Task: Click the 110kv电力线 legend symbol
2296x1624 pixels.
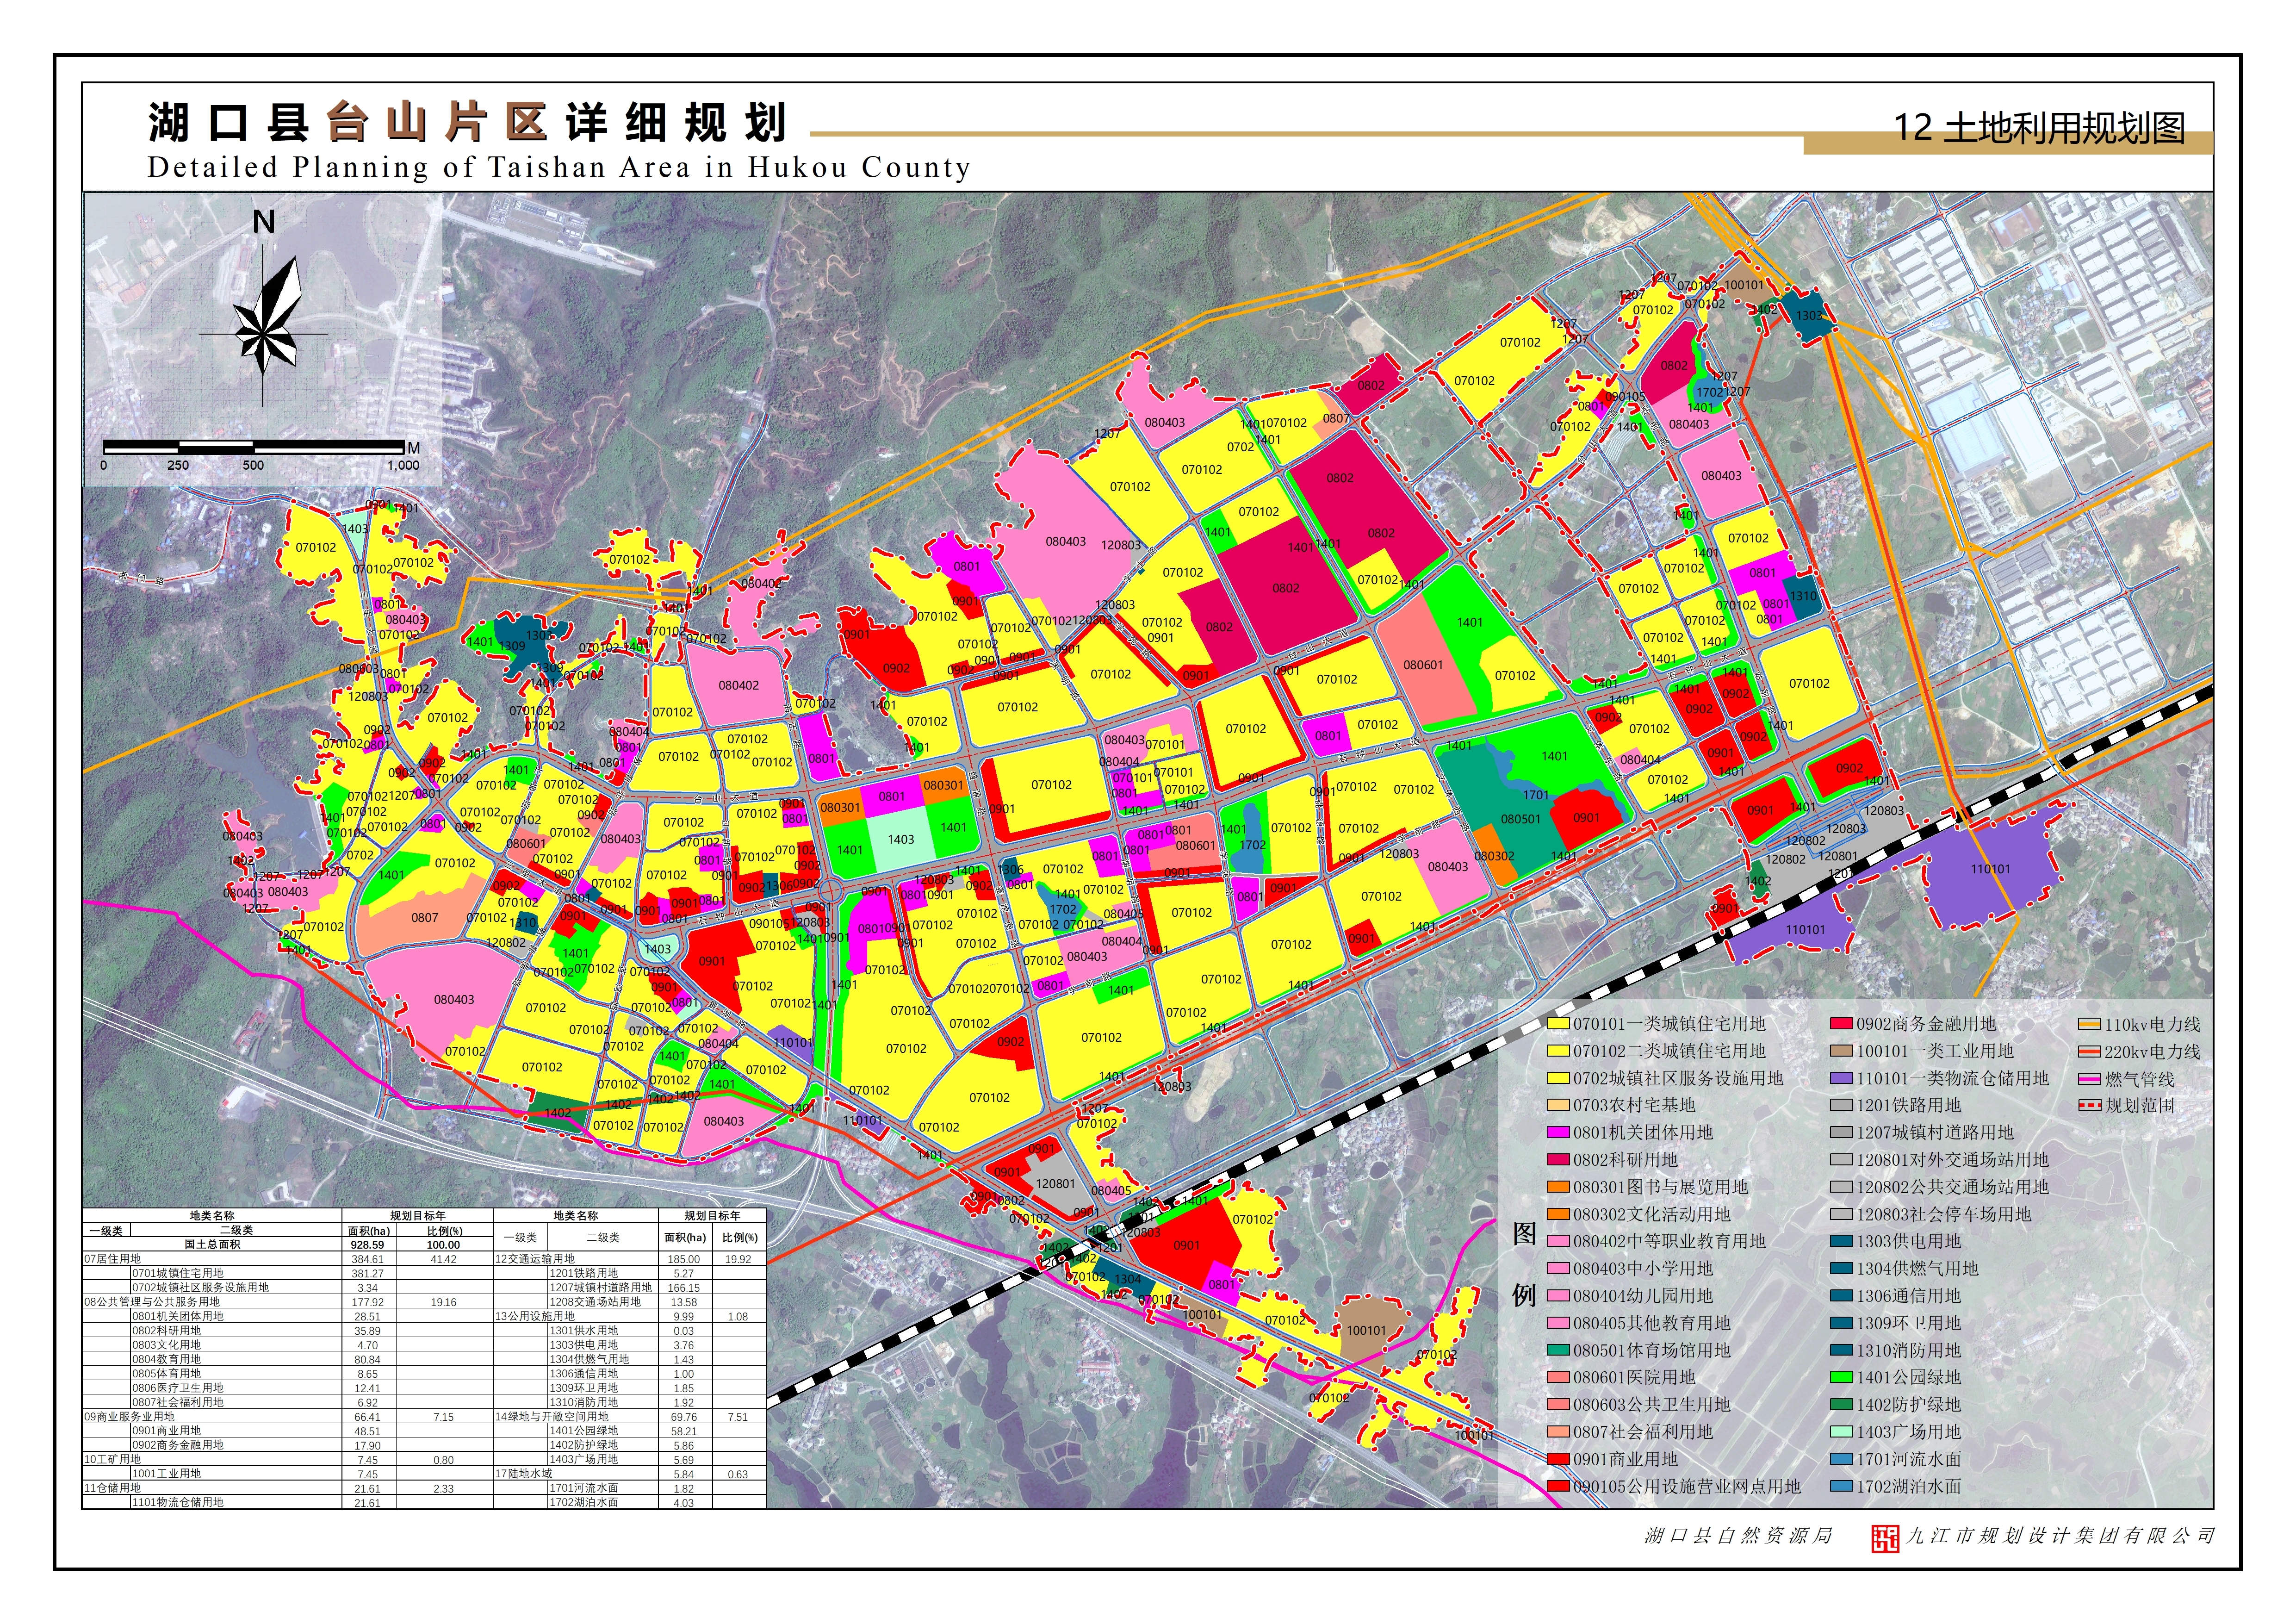Action: pos(2089,1025)
